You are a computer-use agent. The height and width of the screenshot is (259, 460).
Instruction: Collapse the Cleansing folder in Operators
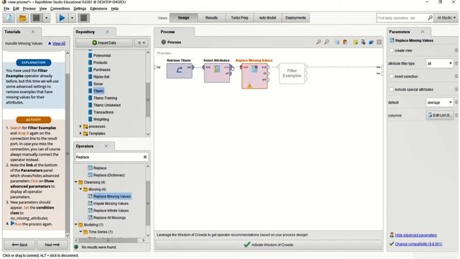point(76,182)
